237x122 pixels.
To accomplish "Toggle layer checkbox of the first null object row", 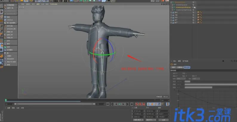I will click(193, 12).
